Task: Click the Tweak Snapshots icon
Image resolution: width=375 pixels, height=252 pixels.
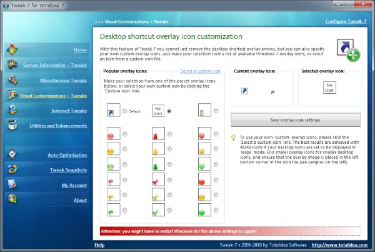Action: click(x=12, y=169)
